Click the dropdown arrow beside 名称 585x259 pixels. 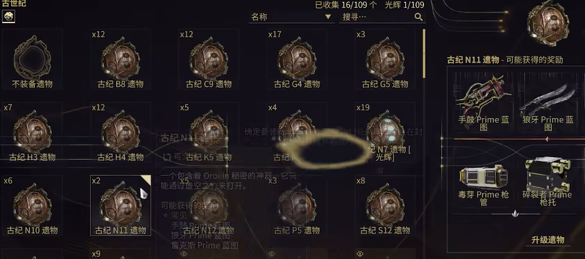coord(328,17)
